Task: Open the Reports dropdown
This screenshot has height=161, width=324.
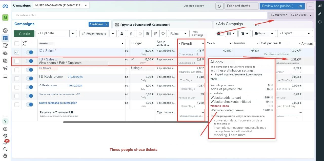Action: [x=264, y=34]
